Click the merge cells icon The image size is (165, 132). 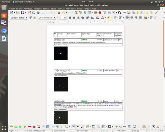(x=53, y=127)
